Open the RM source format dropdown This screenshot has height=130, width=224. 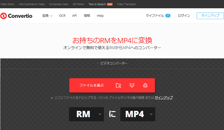click(x=86, y=114)
